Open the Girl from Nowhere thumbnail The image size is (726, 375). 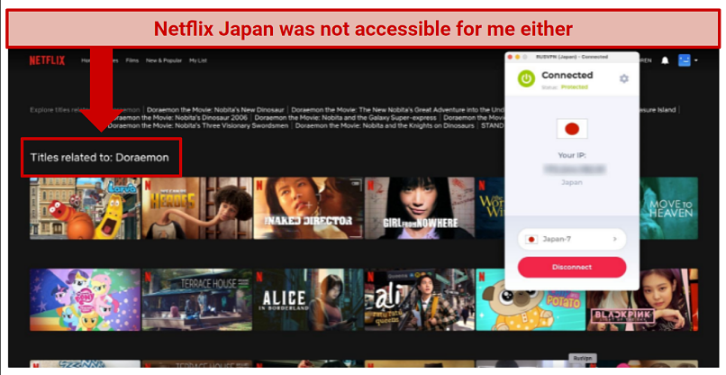(420, 208)
